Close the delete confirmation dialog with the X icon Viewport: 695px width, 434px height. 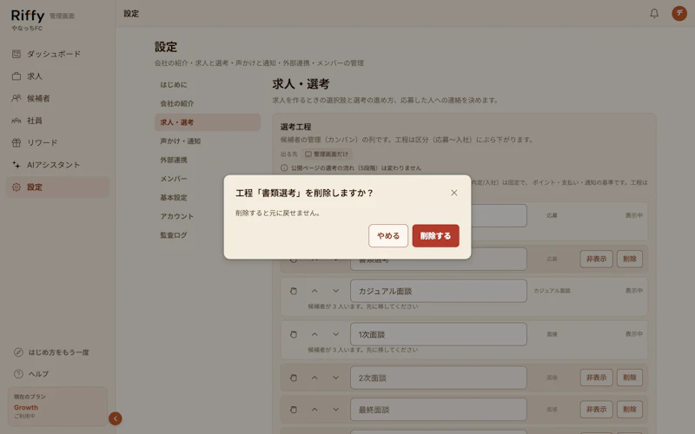tap(453, 193)
